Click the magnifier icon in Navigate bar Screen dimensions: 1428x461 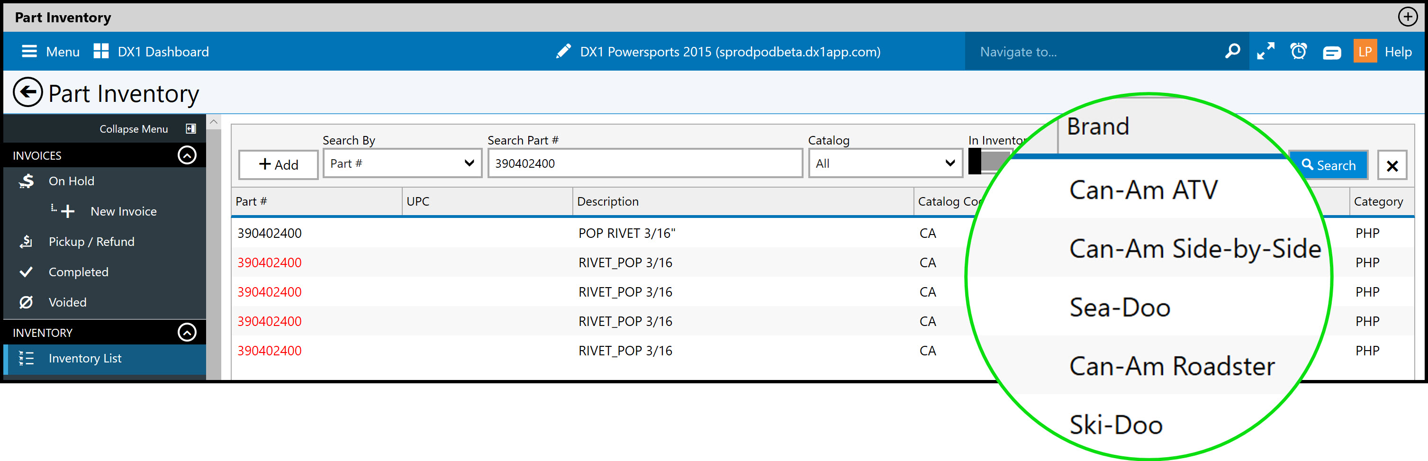point(1232,52)
